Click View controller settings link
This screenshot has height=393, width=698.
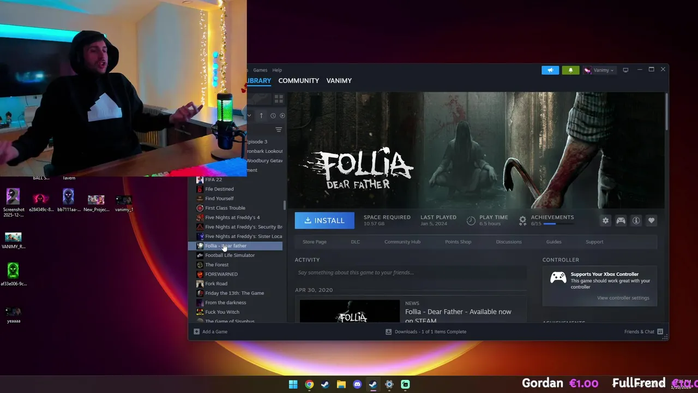tap(623, 298)
